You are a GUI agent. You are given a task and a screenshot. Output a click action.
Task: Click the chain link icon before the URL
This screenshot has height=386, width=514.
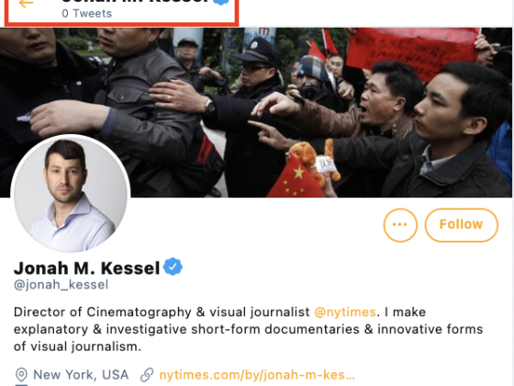tap(147, 375)
